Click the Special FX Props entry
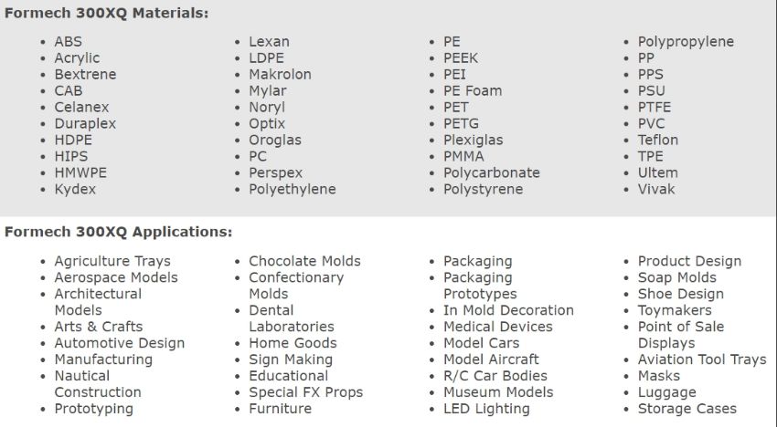 305,392
